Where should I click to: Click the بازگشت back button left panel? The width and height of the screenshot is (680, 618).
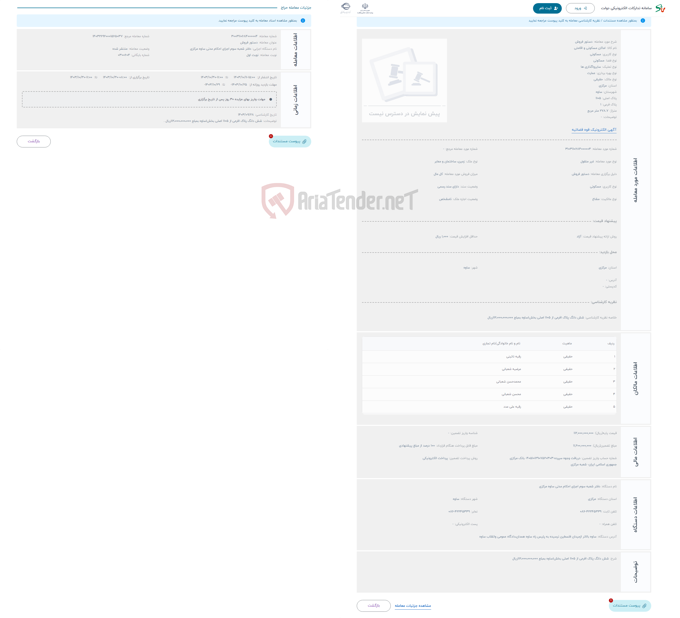click(34, 141)
